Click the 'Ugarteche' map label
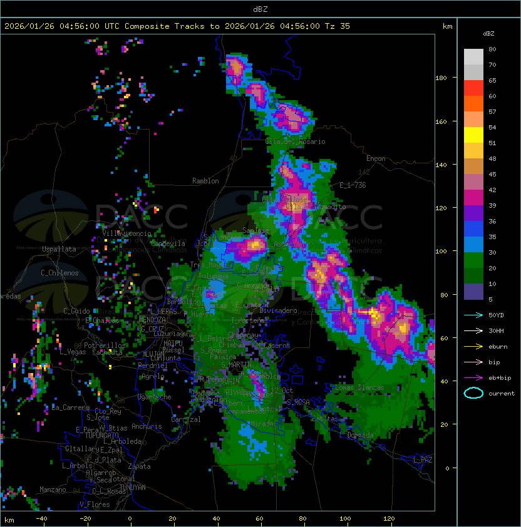521x527 pixels. [155, 397]
